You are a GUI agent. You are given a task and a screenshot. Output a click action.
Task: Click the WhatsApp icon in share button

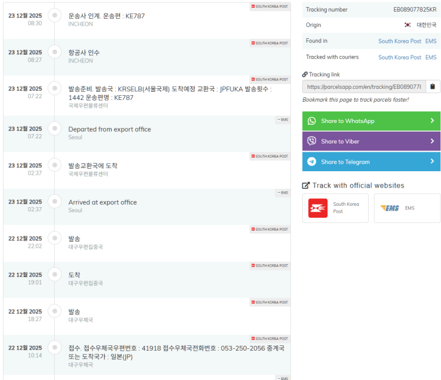pyautogui.click(x=312, y=121)
